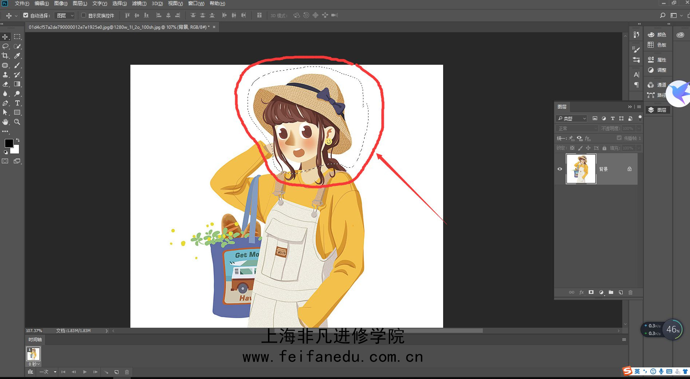
Task: Click the background color swatch
Action: click(16, 150)
